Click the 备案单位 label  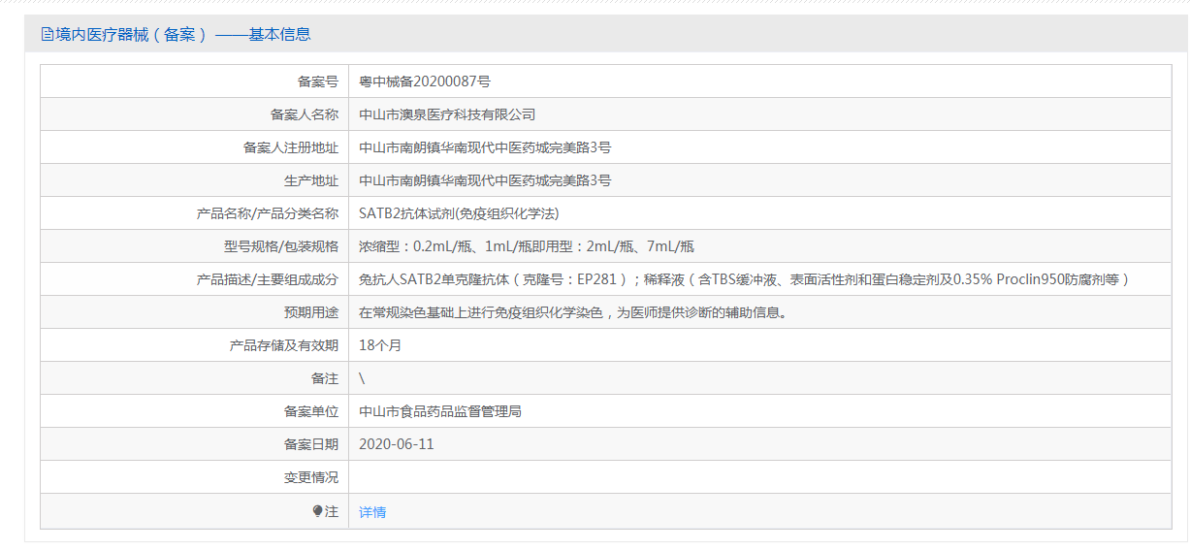tap(311, 411)
